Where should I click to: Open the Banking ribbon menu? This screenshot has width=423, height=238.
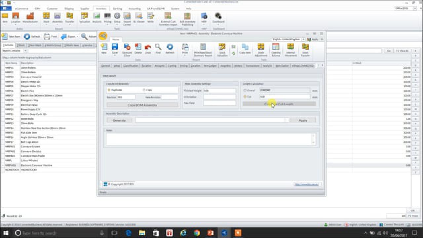(x=117, y=8)
